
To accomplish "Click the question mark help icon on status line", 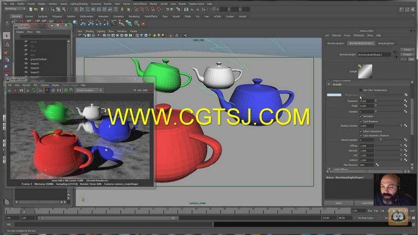I will [x=115, y=9].
